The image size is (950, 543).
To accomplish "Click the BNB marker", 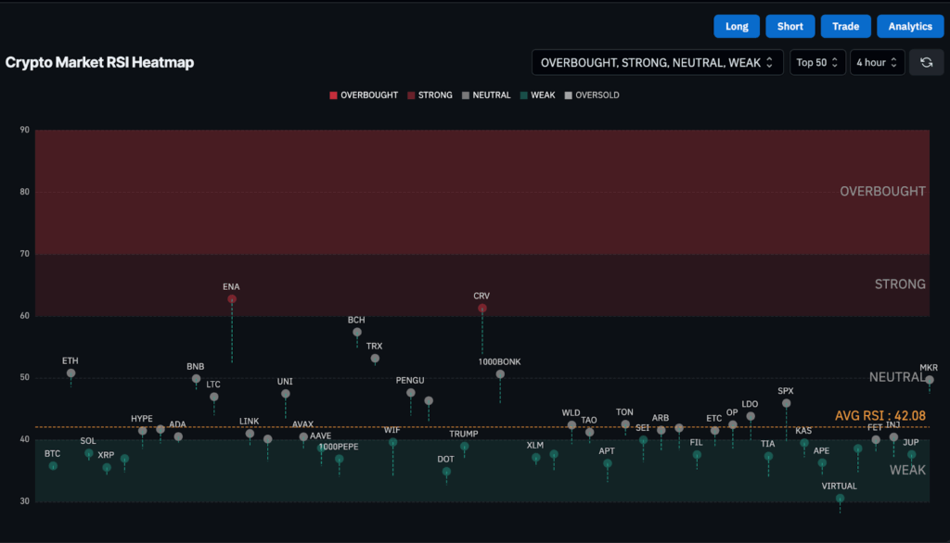I will (x=196, y=379).
